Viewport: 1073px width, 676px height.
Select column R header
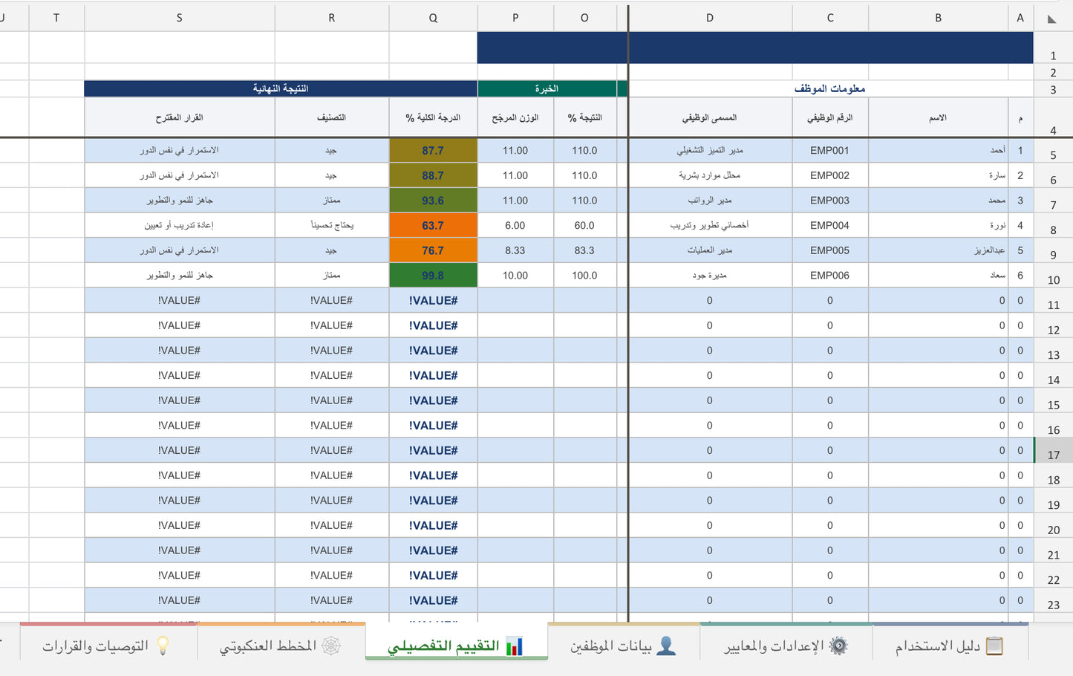(331, 18)
